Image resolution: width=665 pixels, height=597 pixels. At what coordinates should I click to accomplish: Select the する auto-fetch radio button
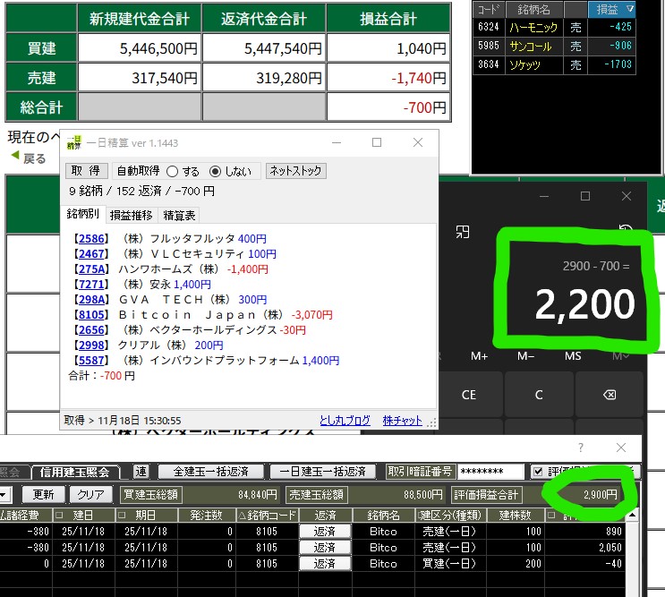click(173, 171)
